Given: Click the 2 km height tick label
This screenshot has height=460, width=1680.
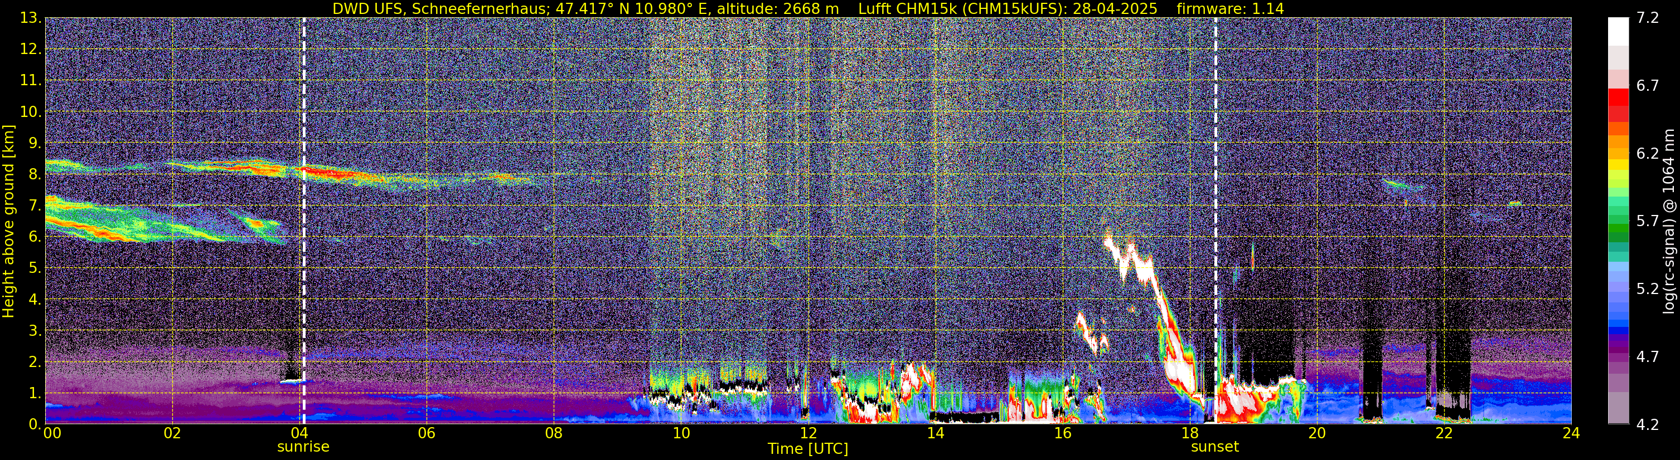Looking at the screenshot, I should [35, 361].
